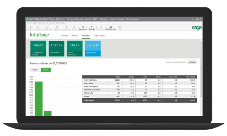This screenshot has width=227, height=136.
Task: Select the La Montre du Quartier row label
Action: point(92,90)
